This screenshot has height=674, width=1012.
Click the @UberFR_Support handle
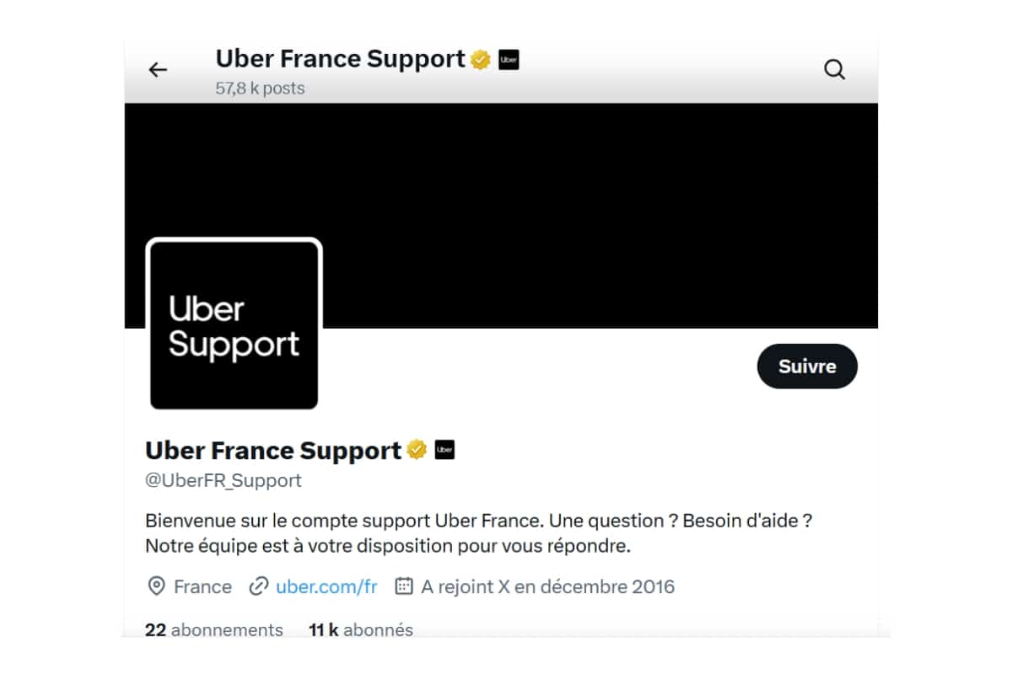223,480
